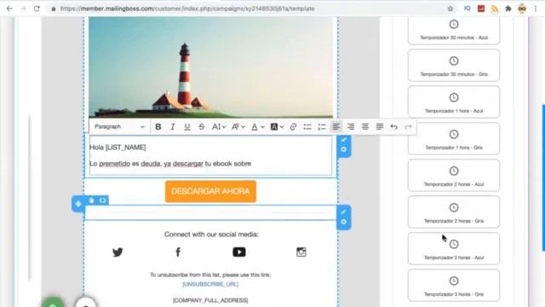Open browser three-dot menu

[536, 9]
